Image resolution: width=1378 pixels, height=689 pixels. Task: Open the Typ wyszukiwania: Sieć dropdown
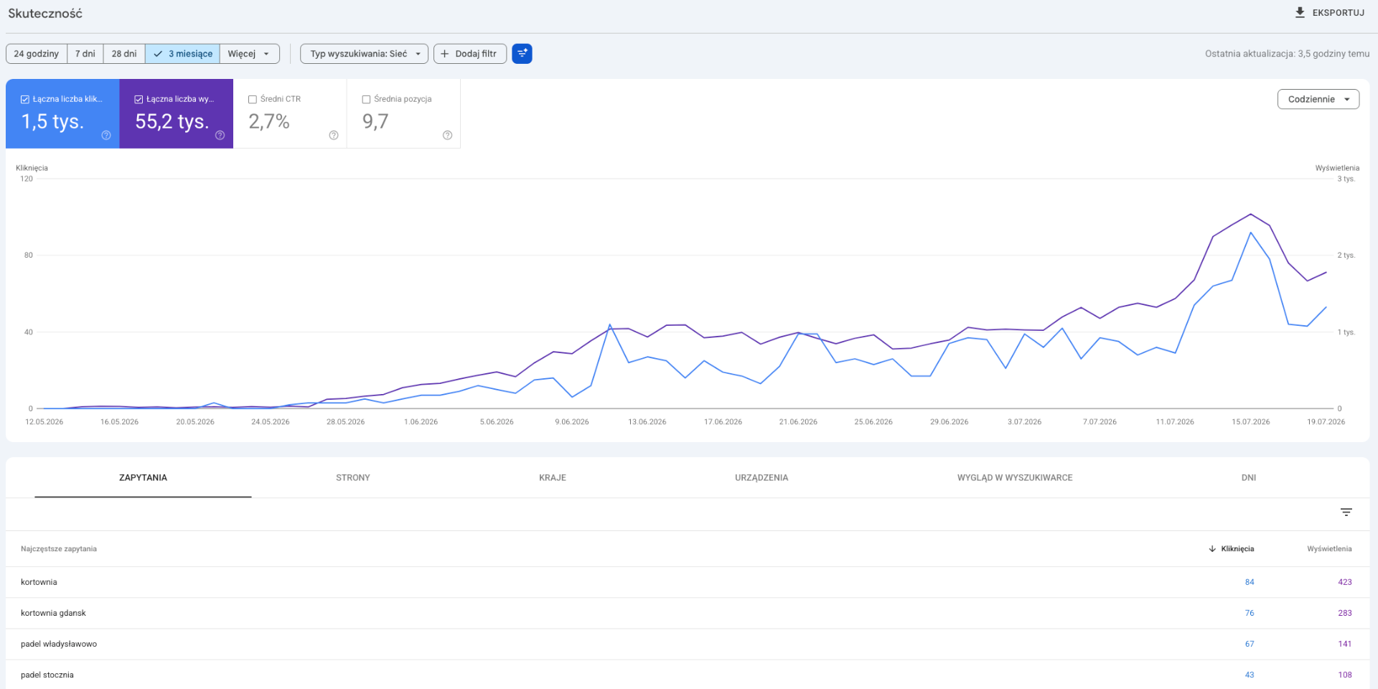pos(364,54)
